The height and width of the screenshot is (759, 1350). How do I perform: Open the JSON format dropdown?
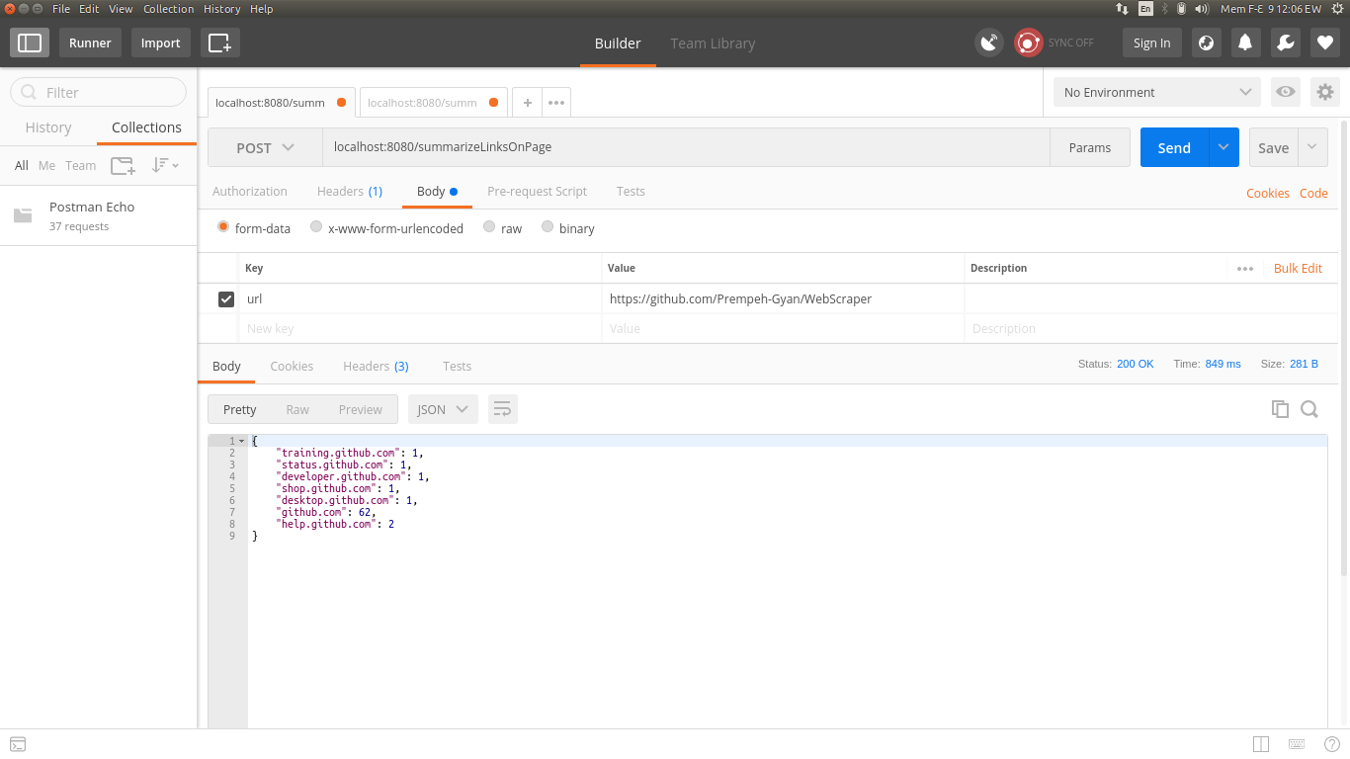[443, 409]
